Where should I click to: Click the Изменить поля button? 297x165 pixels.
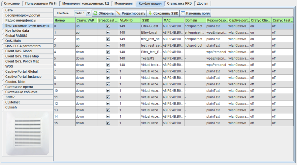(x=195, y=13)
